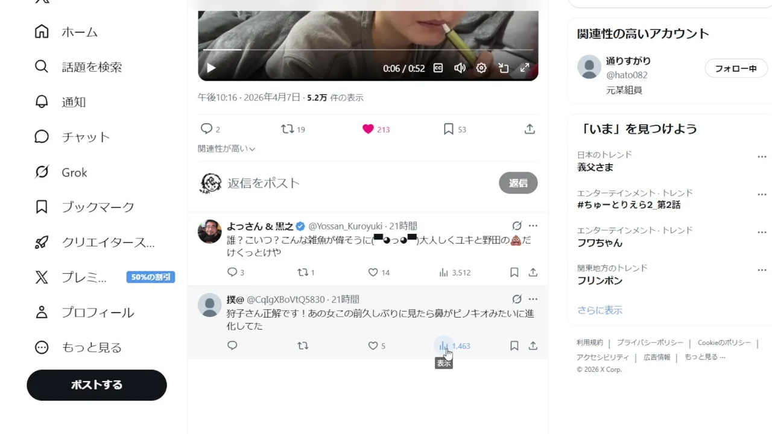The height and width of the screenshot is (434, 772).
Task: Toggle closed captions on the video
Action: click(x=438, y=68)
